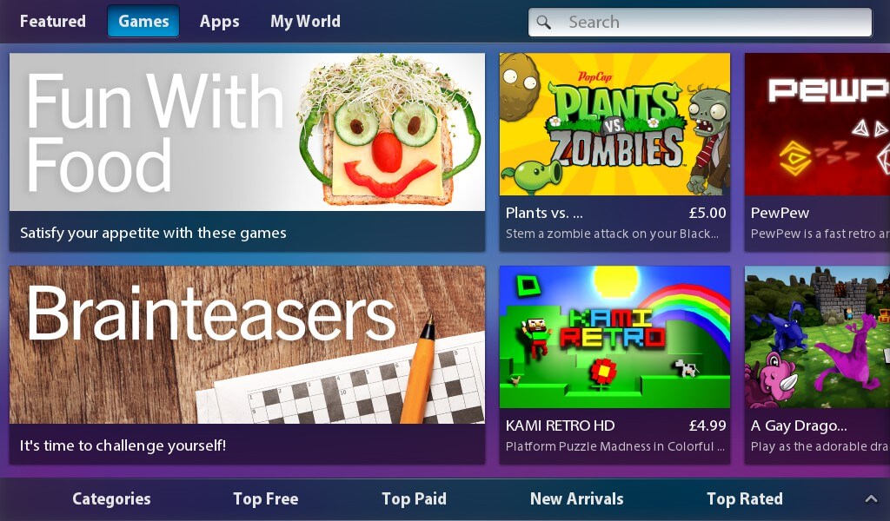
Task: Browse New Arrivals games
Action: tap(577, 499)
